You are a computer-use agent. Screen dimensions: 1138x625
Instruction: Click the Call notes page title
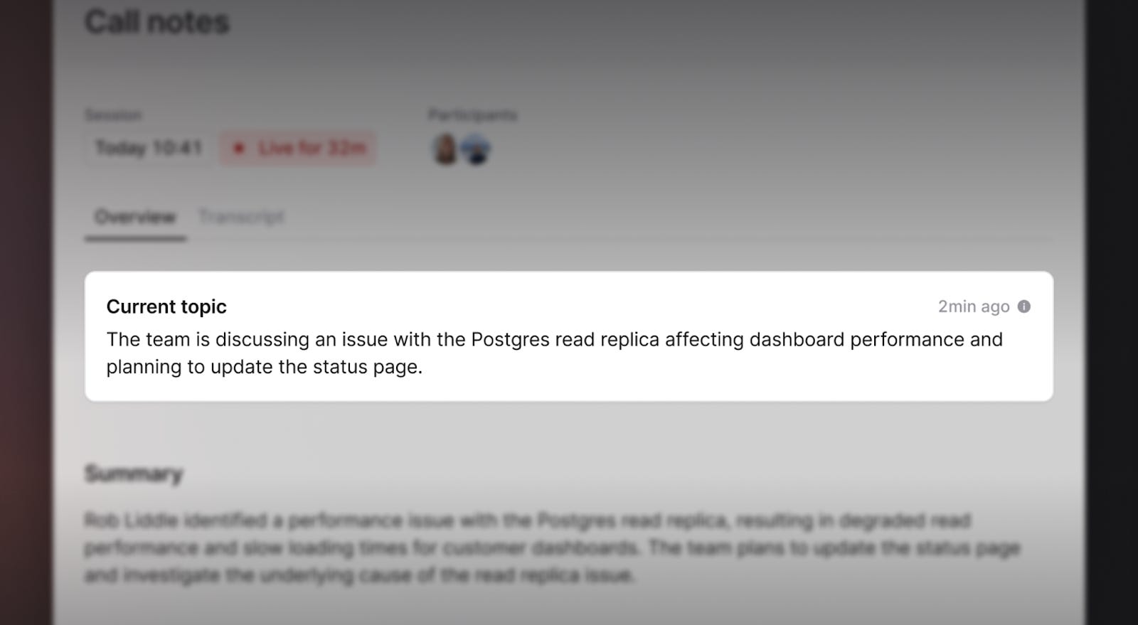point(157,23)
